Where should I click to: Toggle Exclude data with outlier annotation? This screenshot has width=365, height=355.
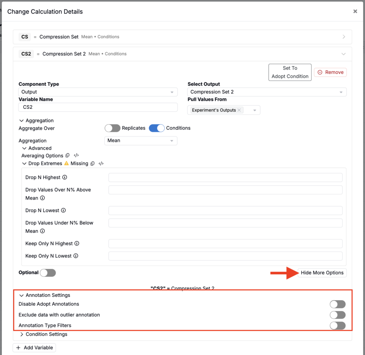coord(338,315)
